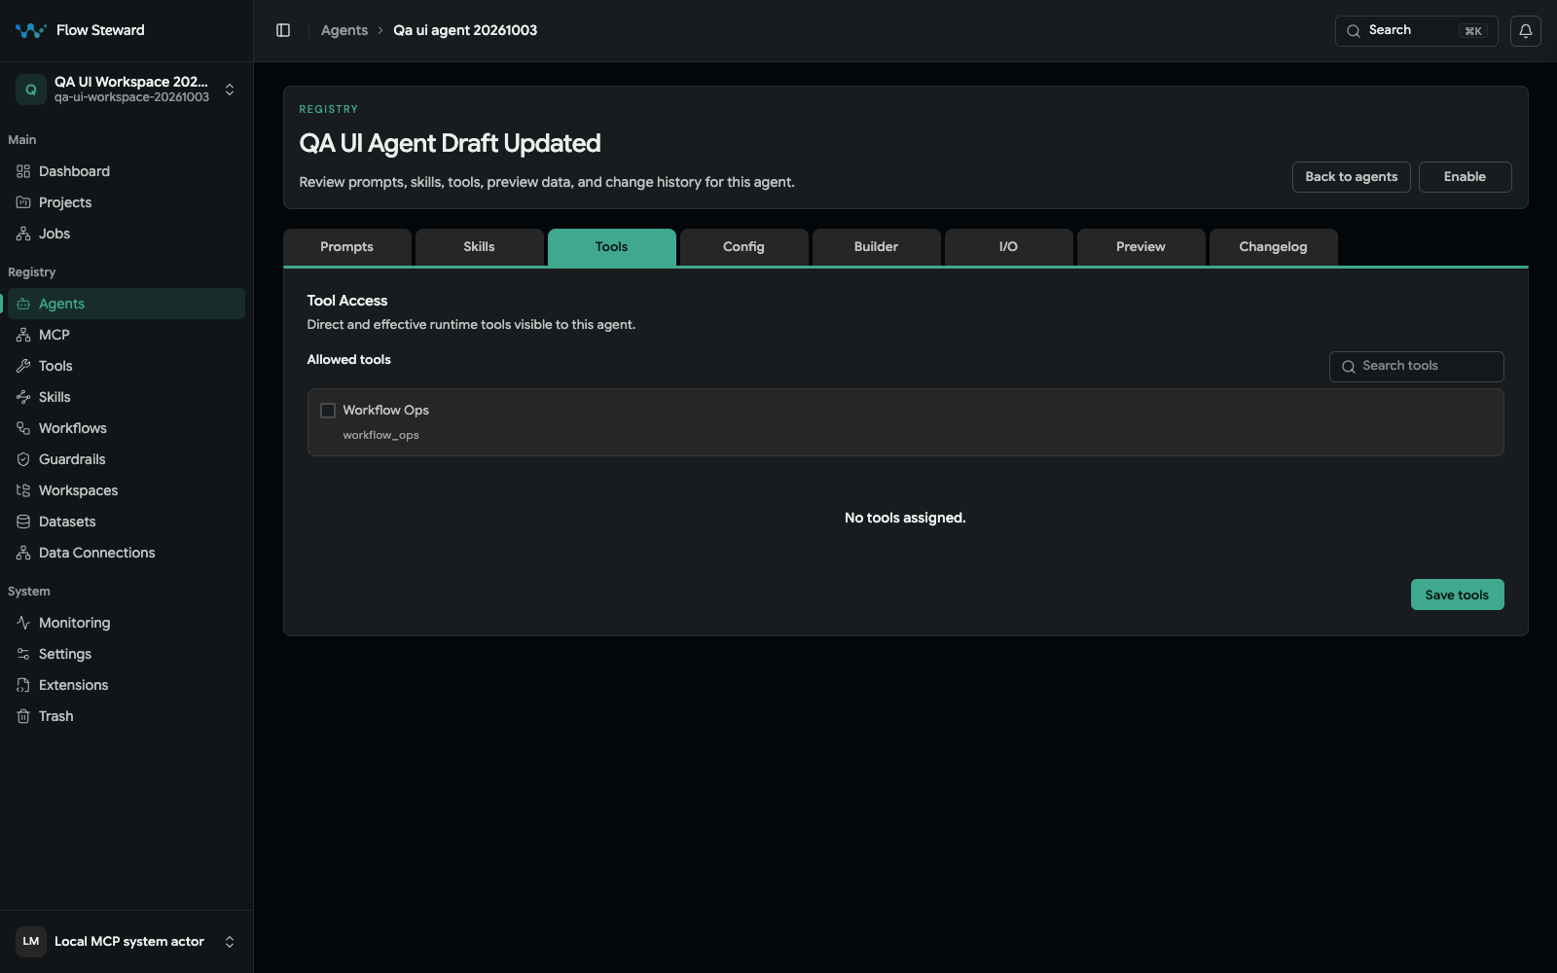Screen dimensions: 1557x973
Task: Click the 'Qa ui agent 20261003' breadcrumb text
Action: tap(465, 30)
